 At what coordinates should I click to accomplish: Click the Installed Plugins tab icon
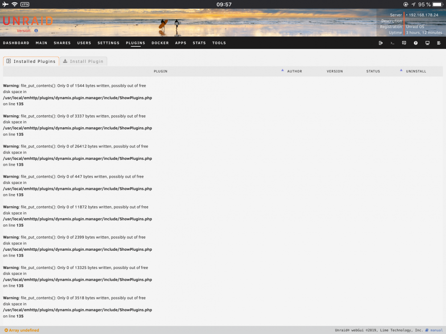tap(8, 61)
